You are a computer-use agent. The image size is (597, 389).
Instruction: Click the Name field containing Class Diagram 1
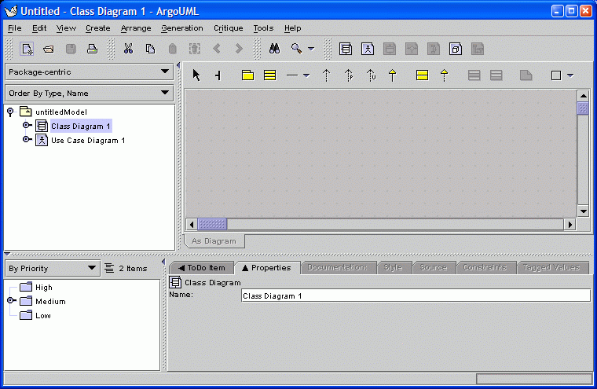point(416,295)
